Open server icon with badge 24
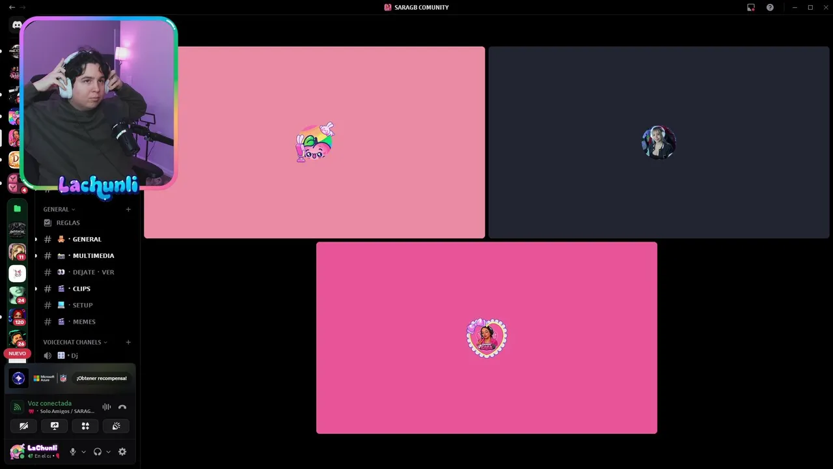The width and height of the screenshot is (833, 469). [17, 294]
